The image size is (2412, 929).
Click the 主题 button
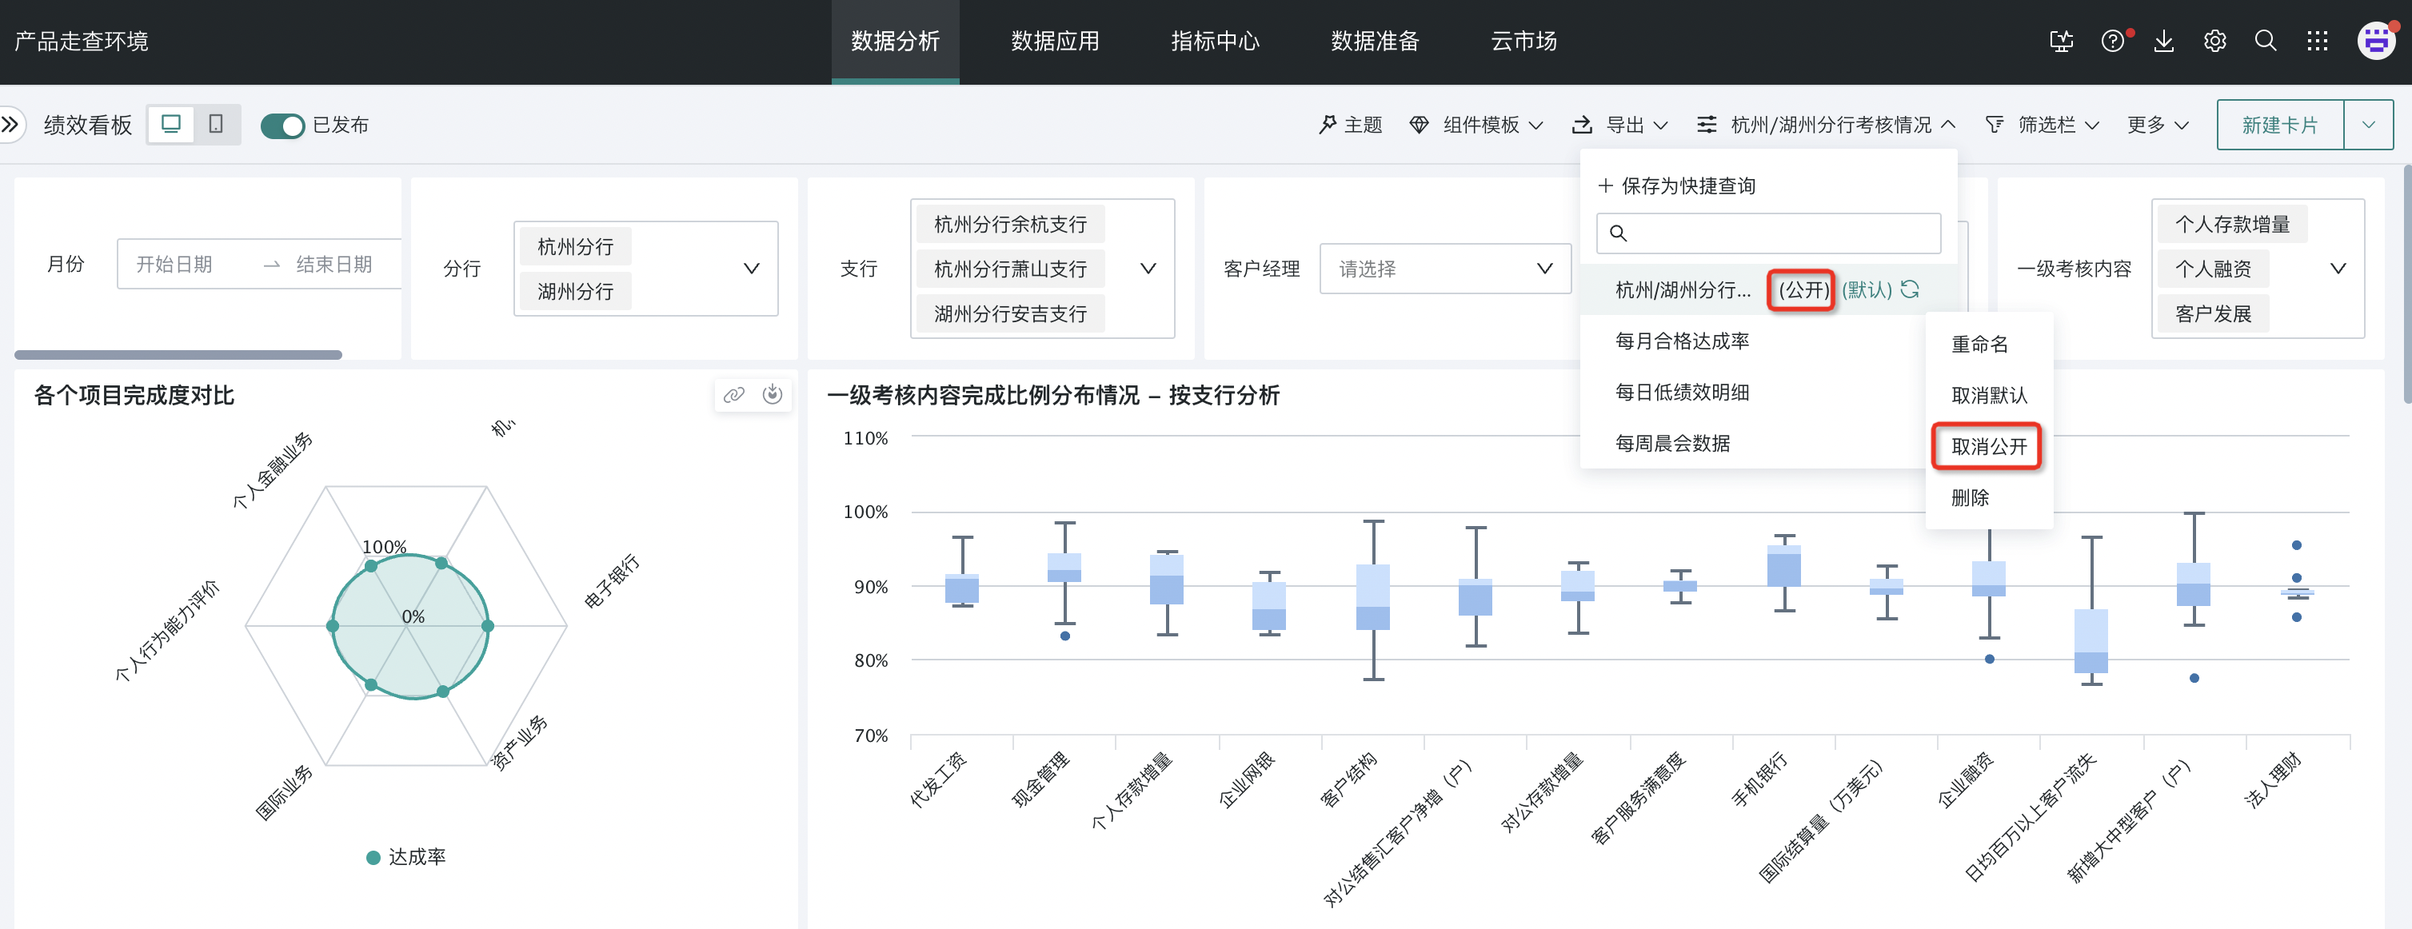coord(1350,125)
